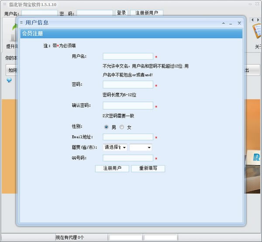Collapse the 用户信息 dialog with the up-arrow icon
The height and width of the screenshot is (242, 262).
224,23
